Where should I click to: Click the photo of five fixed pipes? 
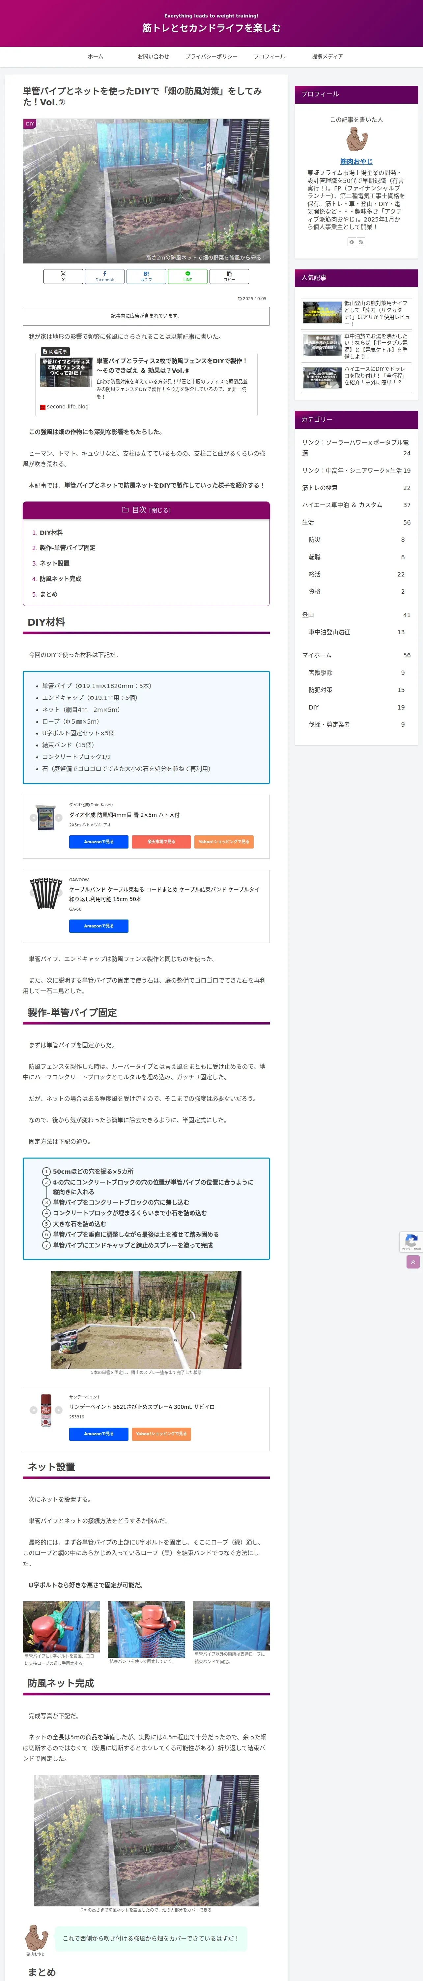[x=146, y=1320]
